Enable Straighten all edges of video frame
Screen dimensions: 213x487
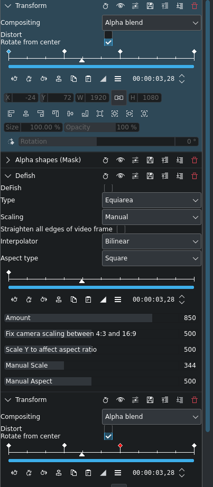[121, 229]
